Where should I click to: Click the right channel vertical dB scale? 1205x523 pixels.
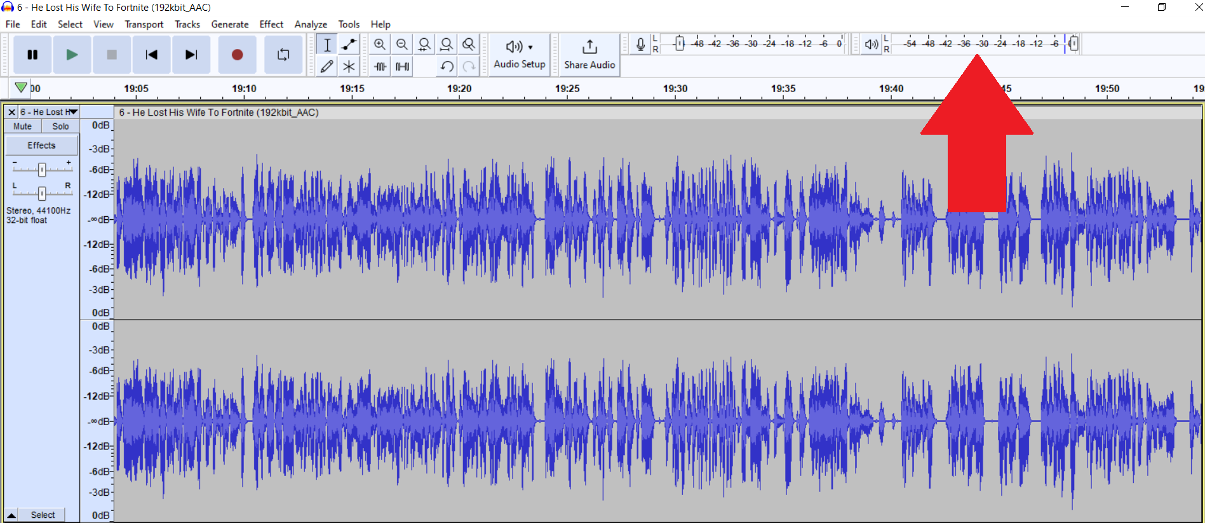click(98, 421)
